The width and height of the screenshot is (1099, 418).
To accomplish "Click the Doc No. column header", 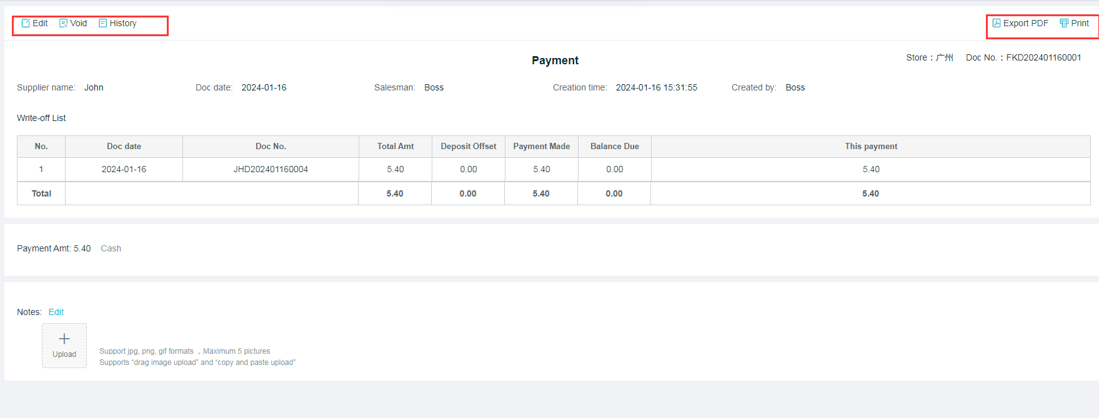I will coord(271,146).
